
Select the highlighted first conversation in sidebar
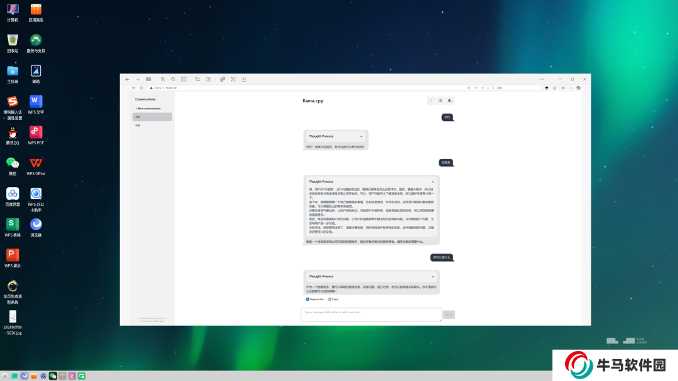(x=152, y=117)
